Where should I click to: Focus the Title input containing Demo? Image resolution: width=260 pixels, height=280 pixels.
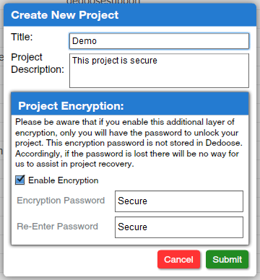tap(159, 41)
